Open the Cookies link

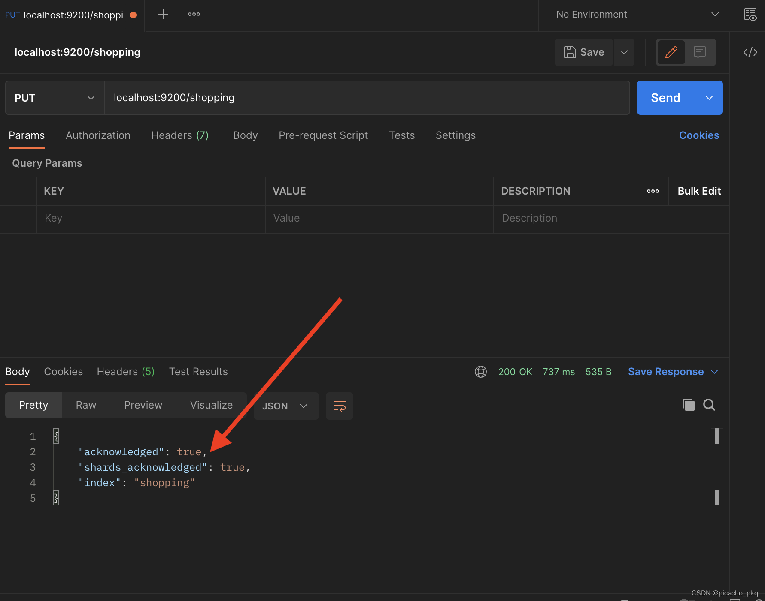tap(698, 135)
